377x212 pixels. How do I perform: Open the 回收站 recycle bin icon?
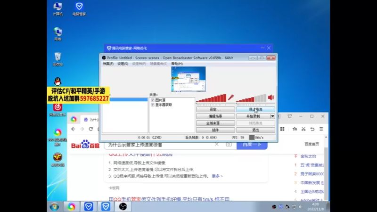[57, 59]
